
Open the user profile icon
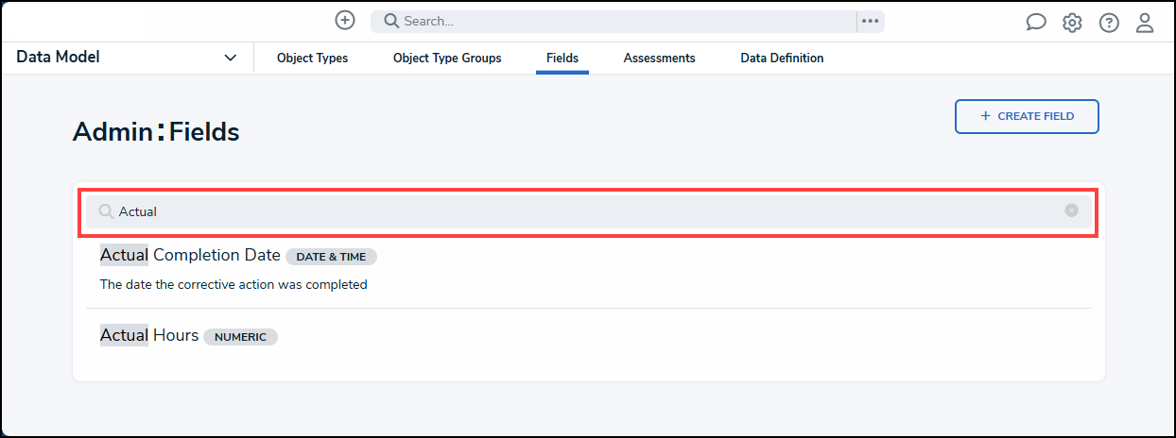1145,23
